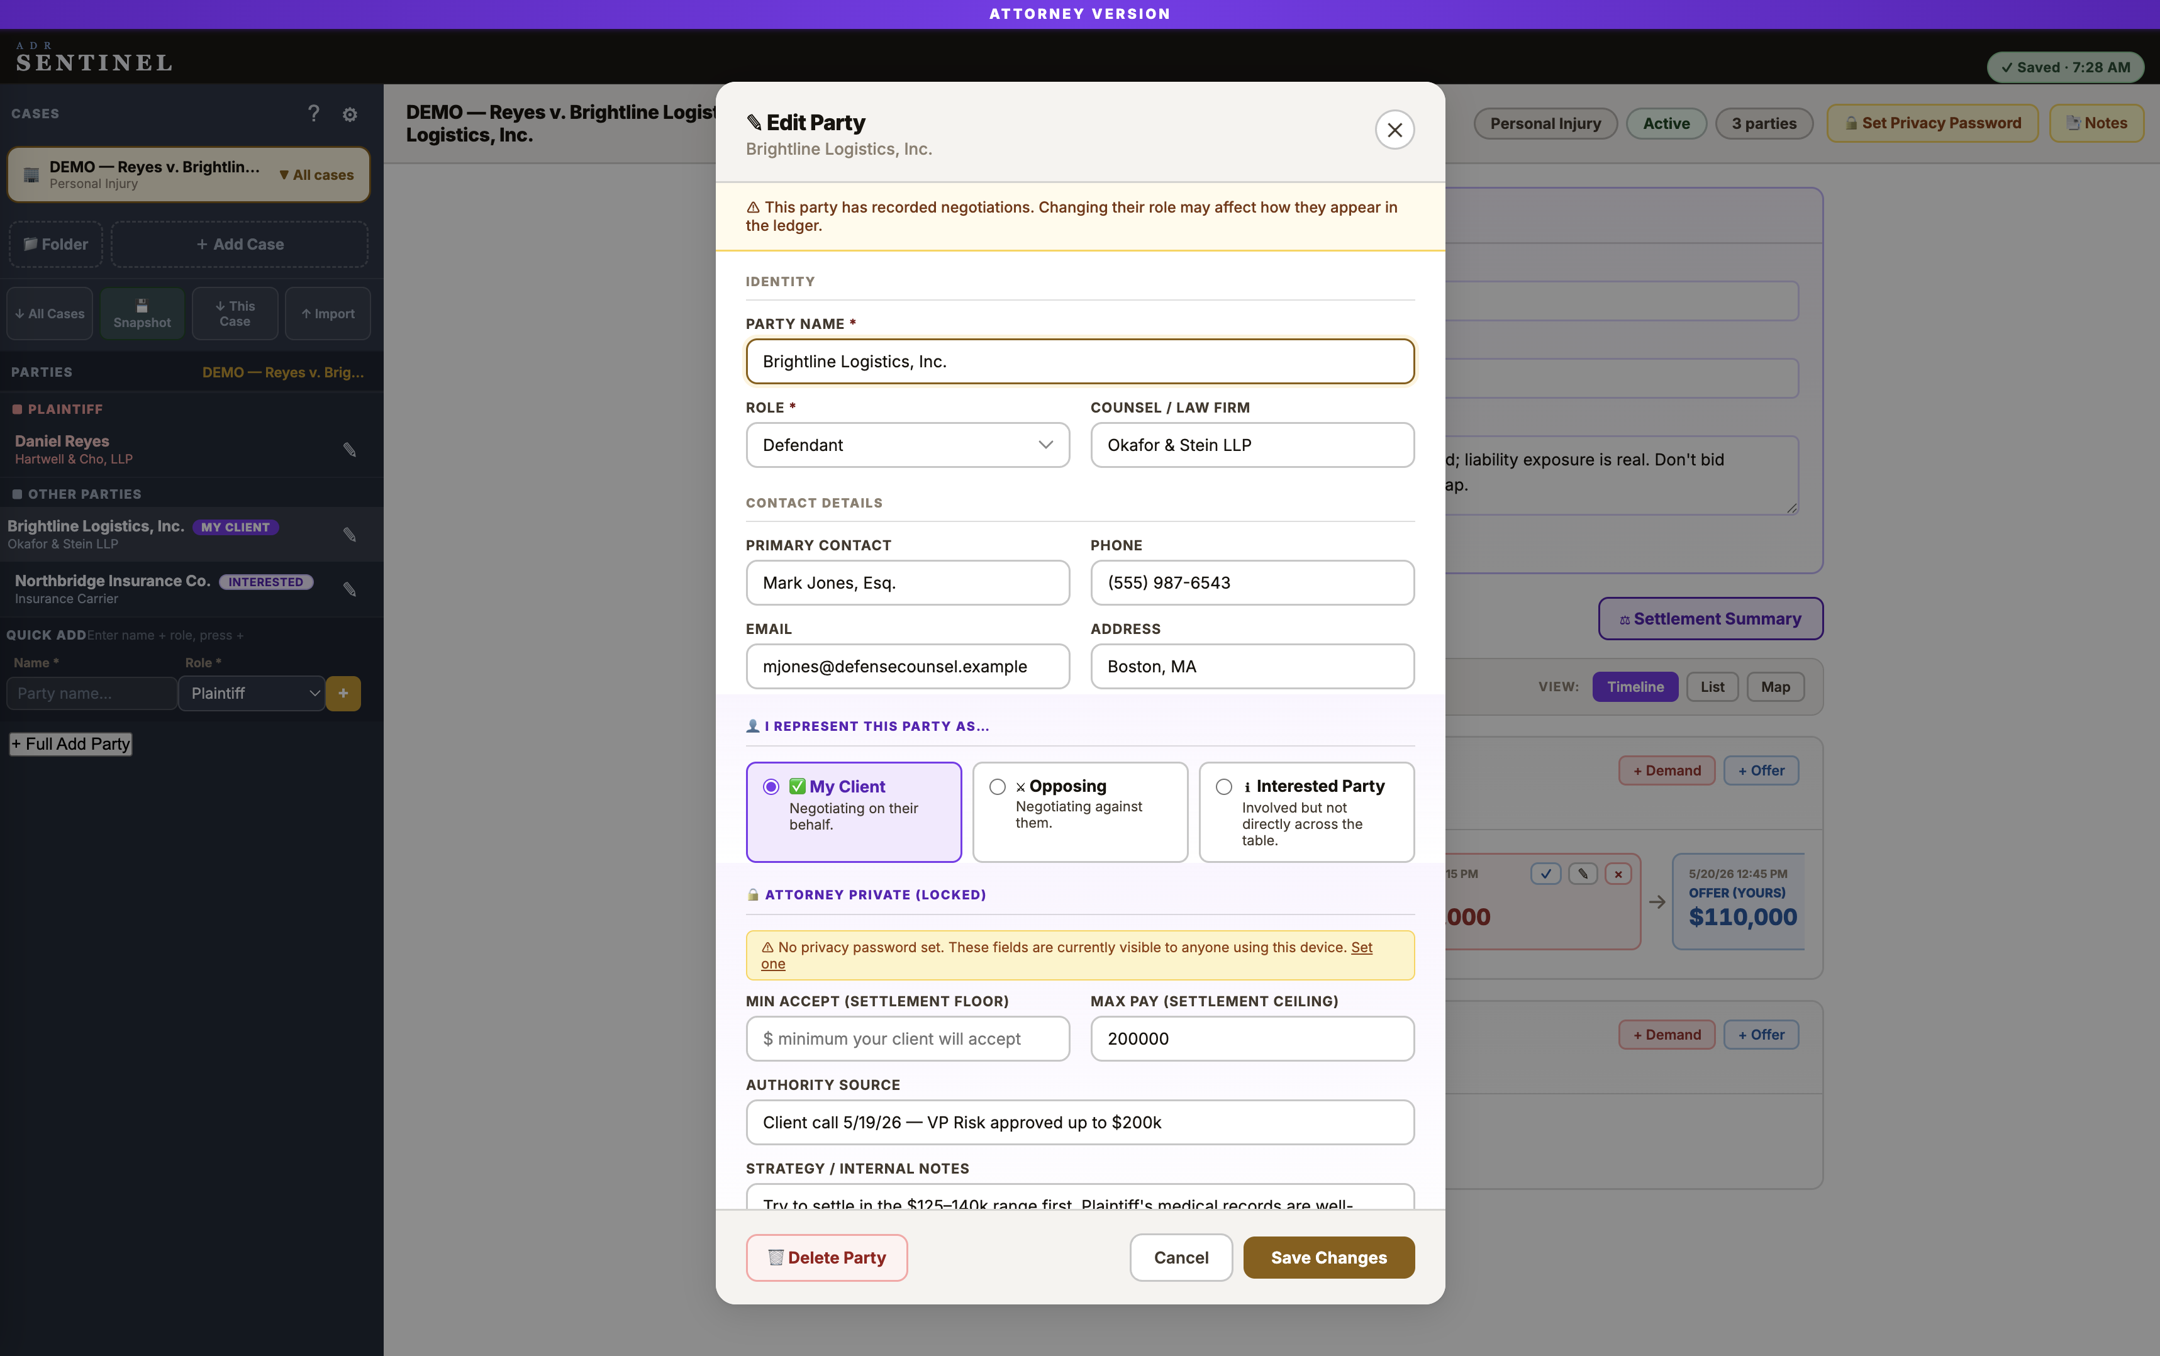Click the upper + Demand button
The width and height of the screenshot is (2160, 1356).
(1667, 770)
